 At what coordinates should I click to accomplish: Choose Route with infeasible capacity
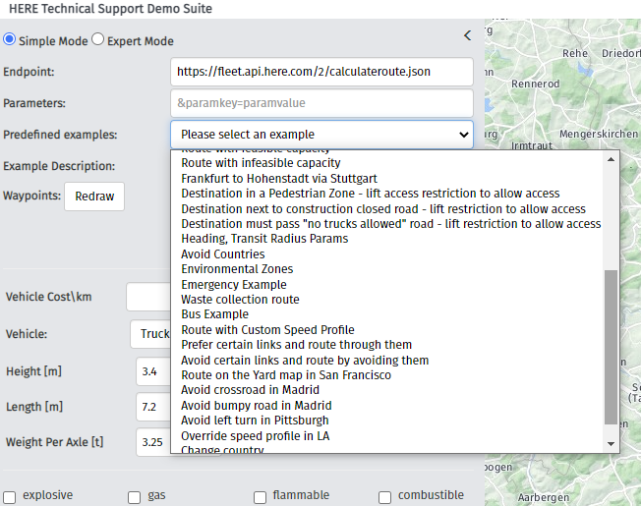261,163
